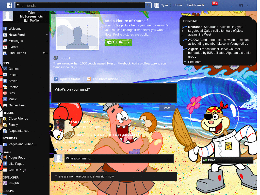
Task: Click the Games Feed controller icon
Action: tap(5, 105)
